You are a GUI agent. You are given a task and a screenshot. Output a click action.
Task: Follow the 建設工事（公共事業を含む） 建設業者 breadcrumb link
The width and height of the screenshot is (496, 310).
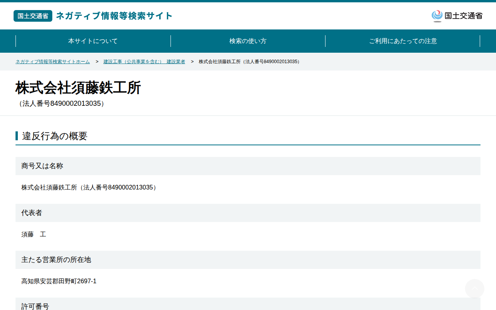click(144, 62)
